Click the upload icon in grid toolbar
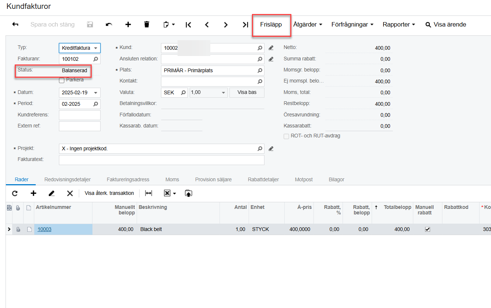The image size is (491, 308). tap(189, 193)
